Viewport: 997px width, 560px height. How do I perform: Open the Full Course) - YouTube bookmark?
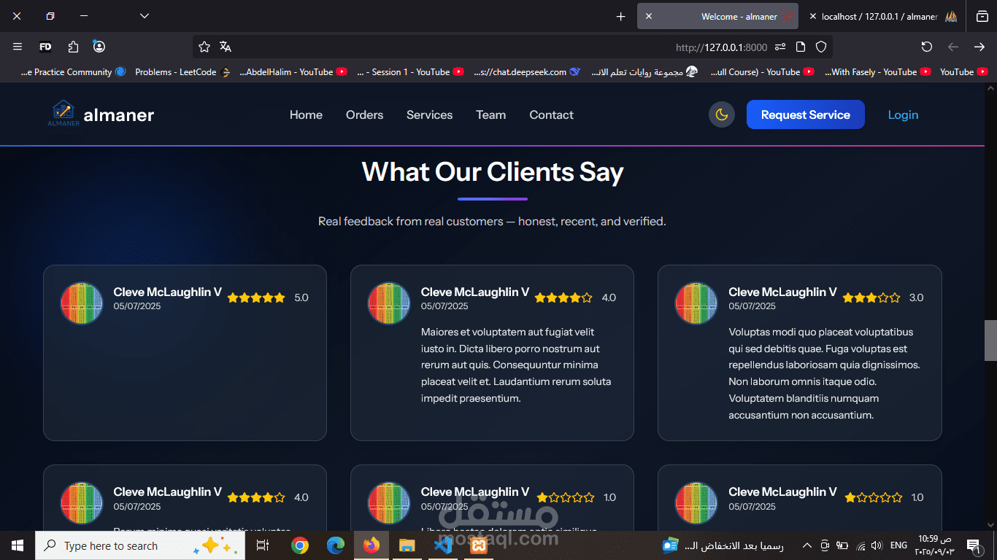(761, 71)
